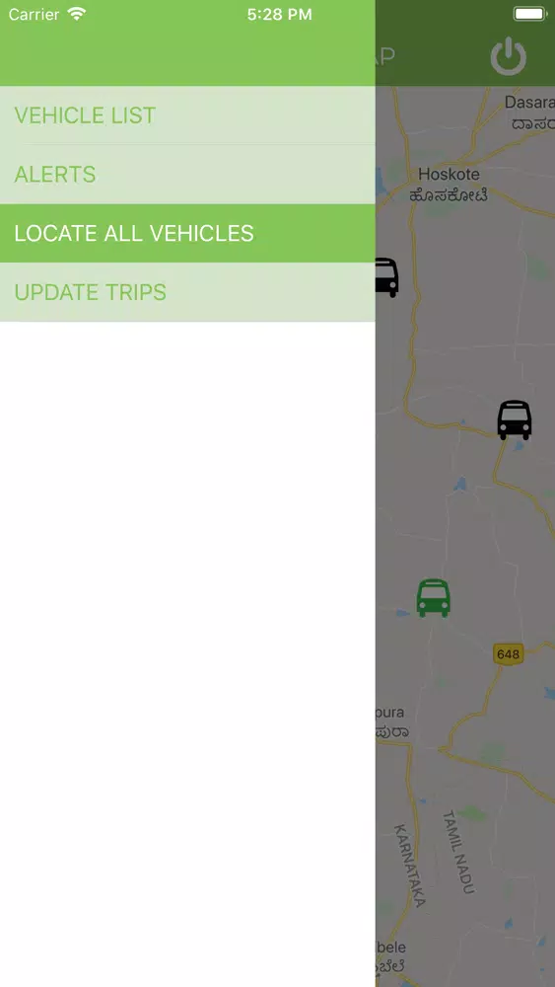Tap the Wi-Fi status icon
This screenshot has width=555, height=987.
click(x=77, y=14)
